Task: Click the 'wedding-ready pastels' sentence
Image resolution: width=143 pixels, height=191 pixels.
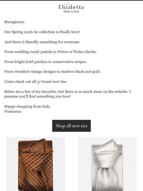Action: 50,52
